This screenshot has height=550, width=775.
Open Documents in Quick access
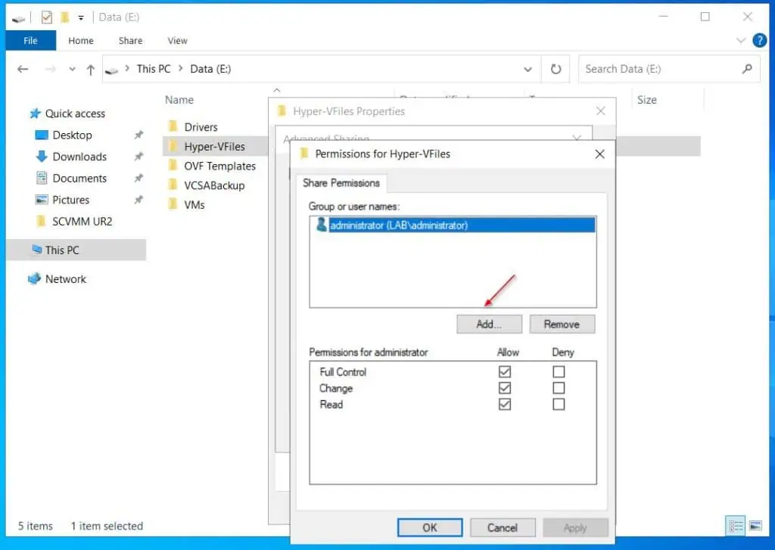click(x=79, y=179)
